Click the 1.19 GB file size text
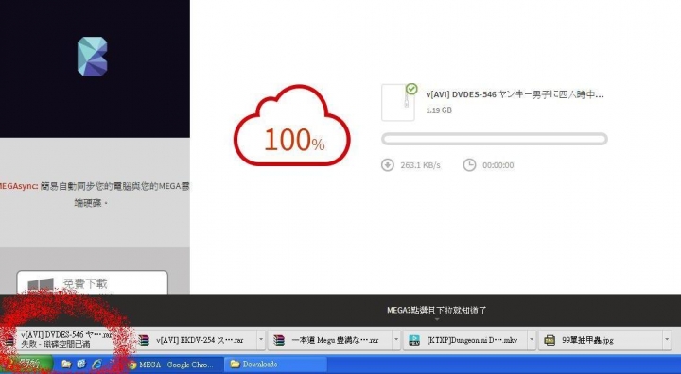This screenshot has height=374, width=681. 439,110
